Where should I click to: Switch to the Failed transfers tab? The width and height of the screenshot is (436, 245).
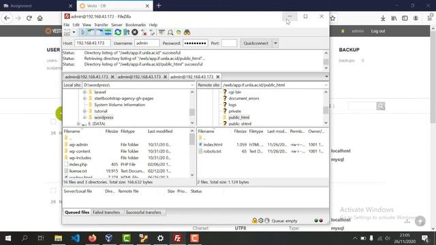click(106, 212)
